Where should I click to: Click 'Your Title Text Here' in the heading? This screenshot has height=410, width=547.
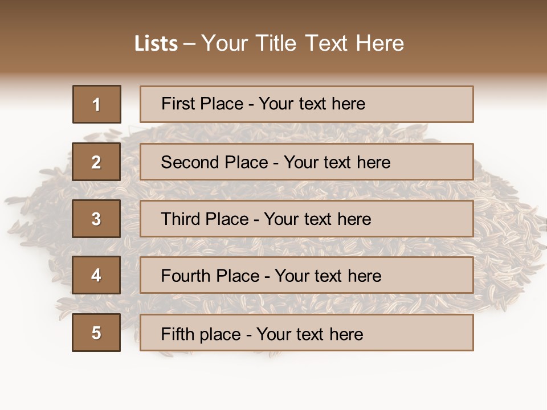(303, 43)
